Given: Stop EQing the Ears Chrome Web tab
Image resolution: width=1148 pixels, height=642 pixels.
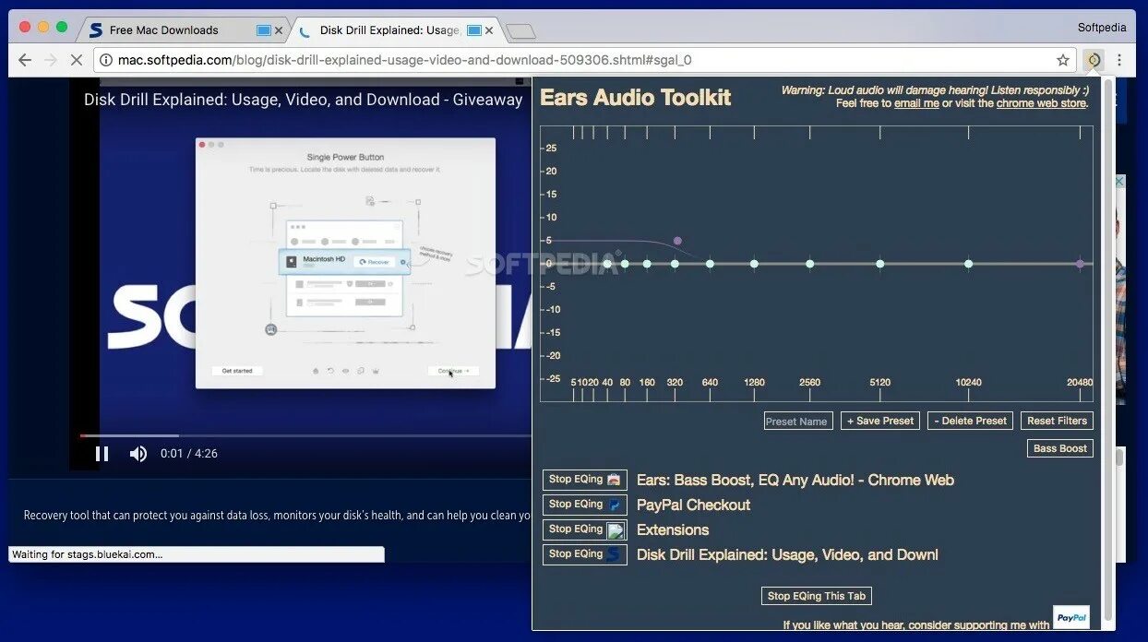Looking at the screenshot, I should 585,480.
